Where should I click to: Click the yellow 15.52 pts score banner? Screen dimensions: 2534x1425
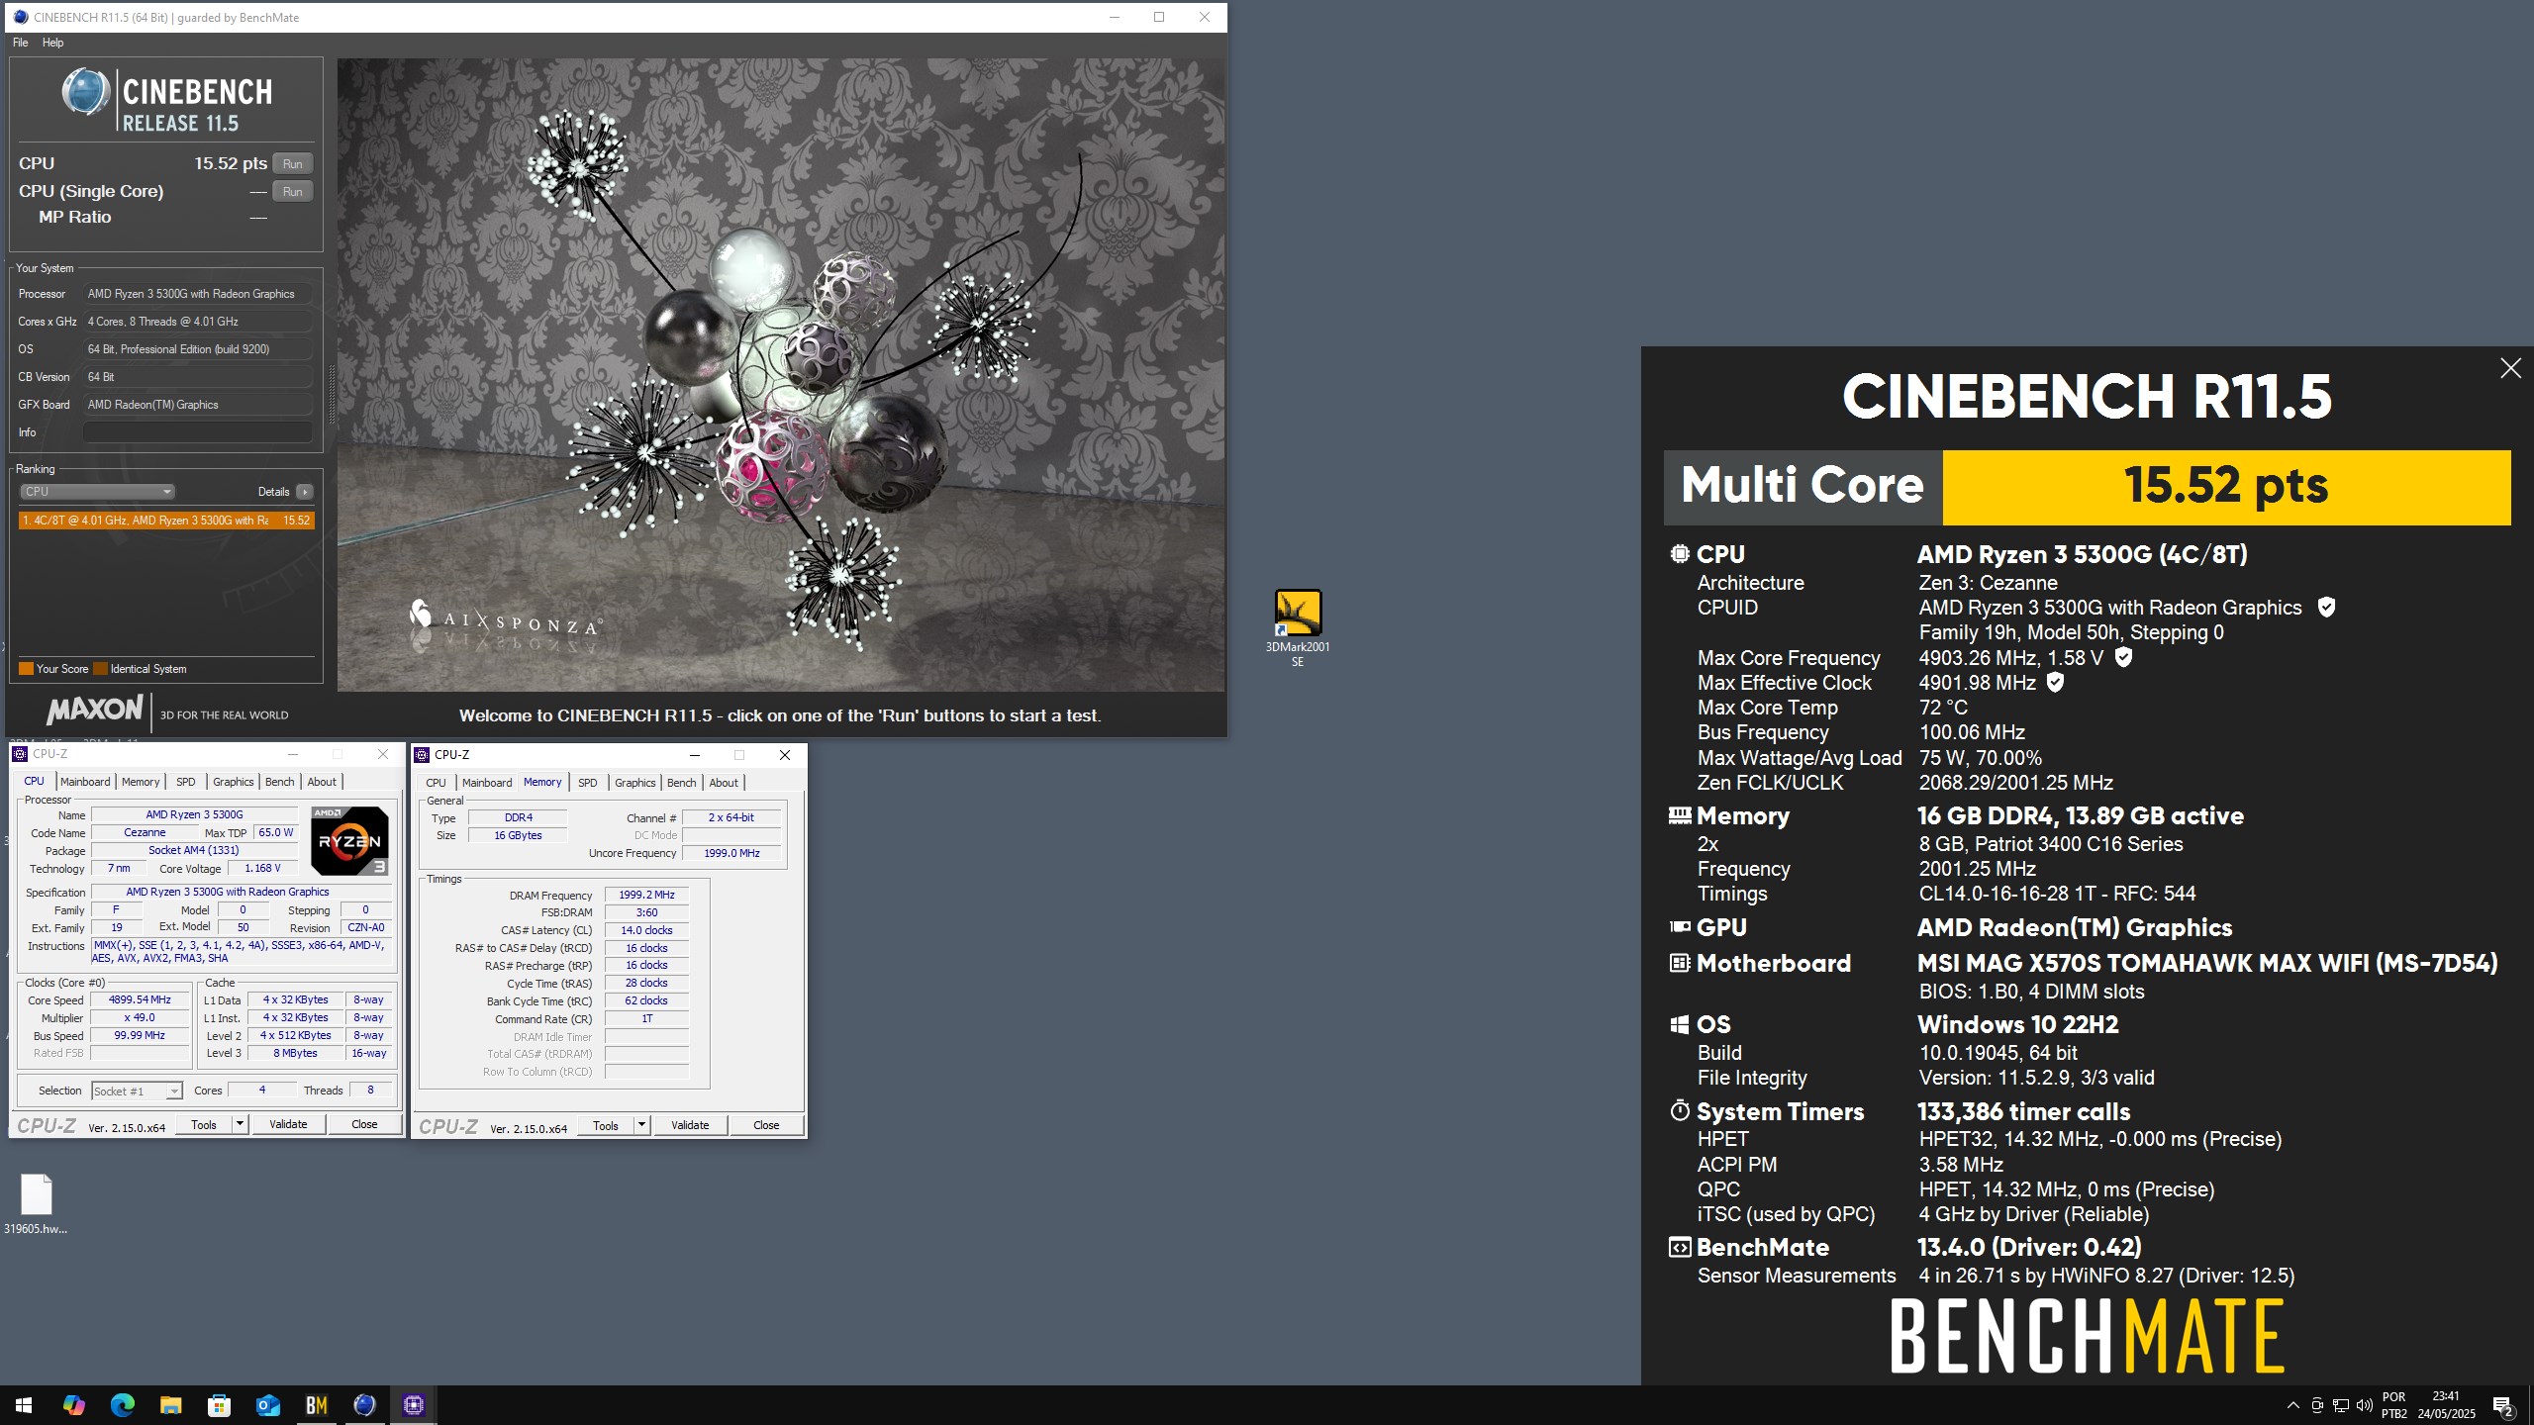point(2226,487)
